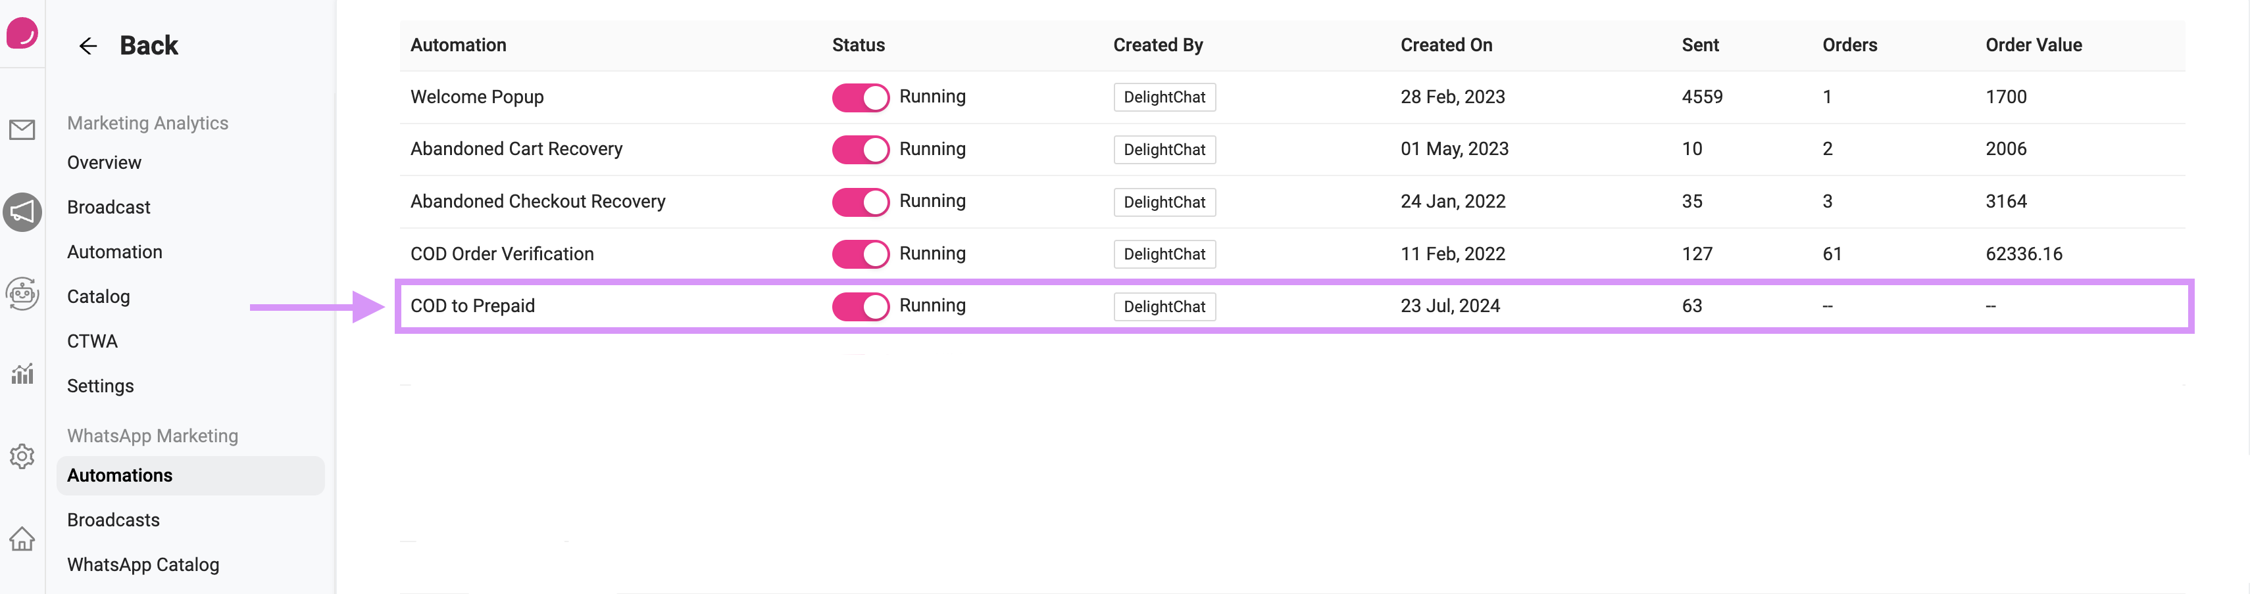2250x594 pixels.
Task: Click DelightChat tag in COD to Prepaid row
Action: (1164, 307)
